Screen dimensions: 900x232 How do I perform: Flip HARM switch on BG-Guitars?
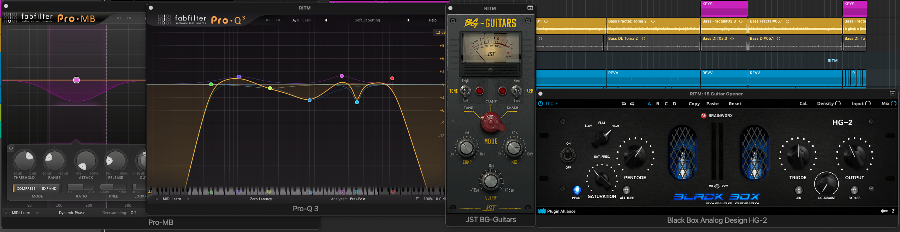516,91
